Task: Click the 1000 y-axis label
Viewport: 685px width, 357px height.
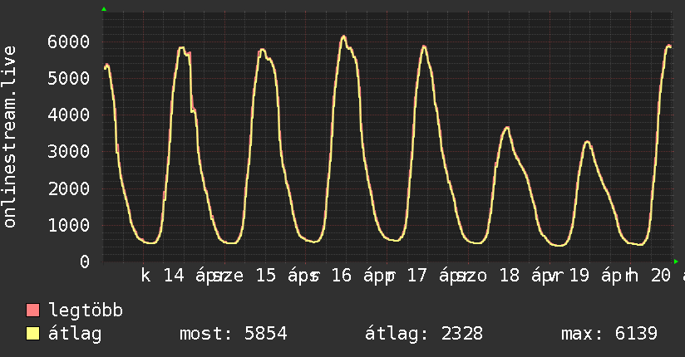Action: tap(69, 225)
